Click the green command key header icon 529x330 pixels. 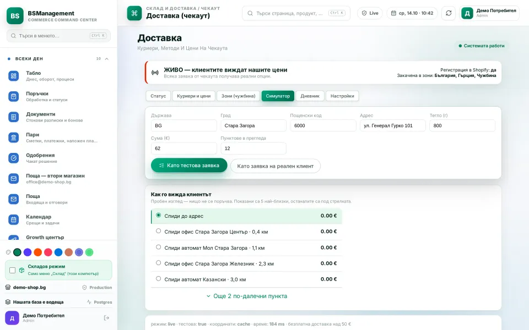coord(134,13)
